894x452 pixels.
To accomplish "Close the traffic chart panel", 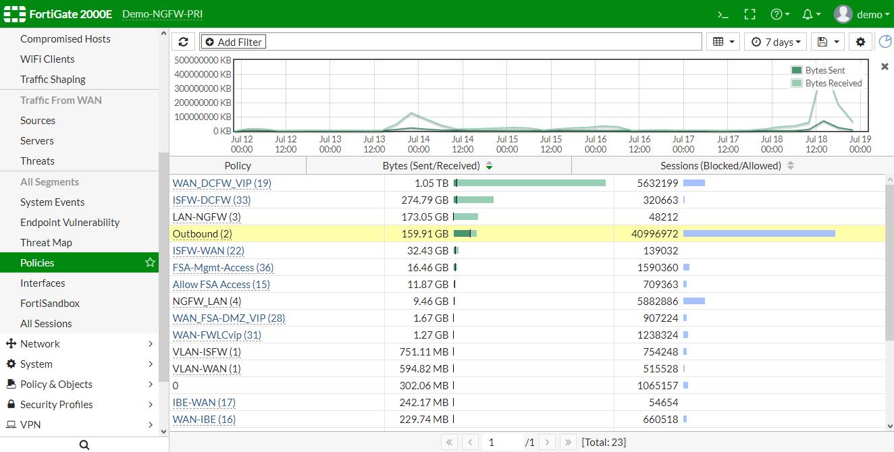I will 885,66.
